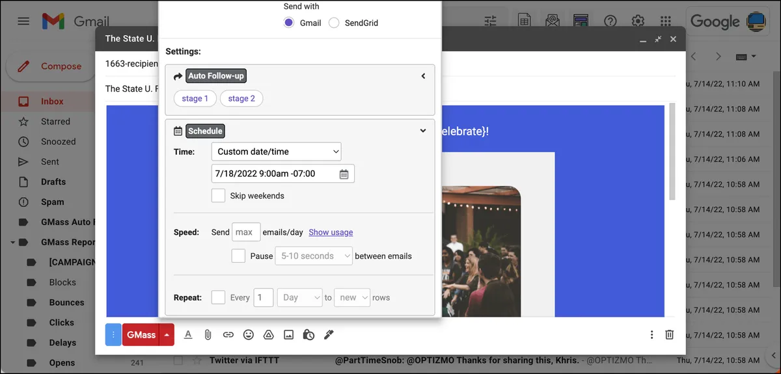Attach files with the paperclip icon
The height and width of the screenshot is (374, 781).
pyautogui.click(x=208, y=334)
